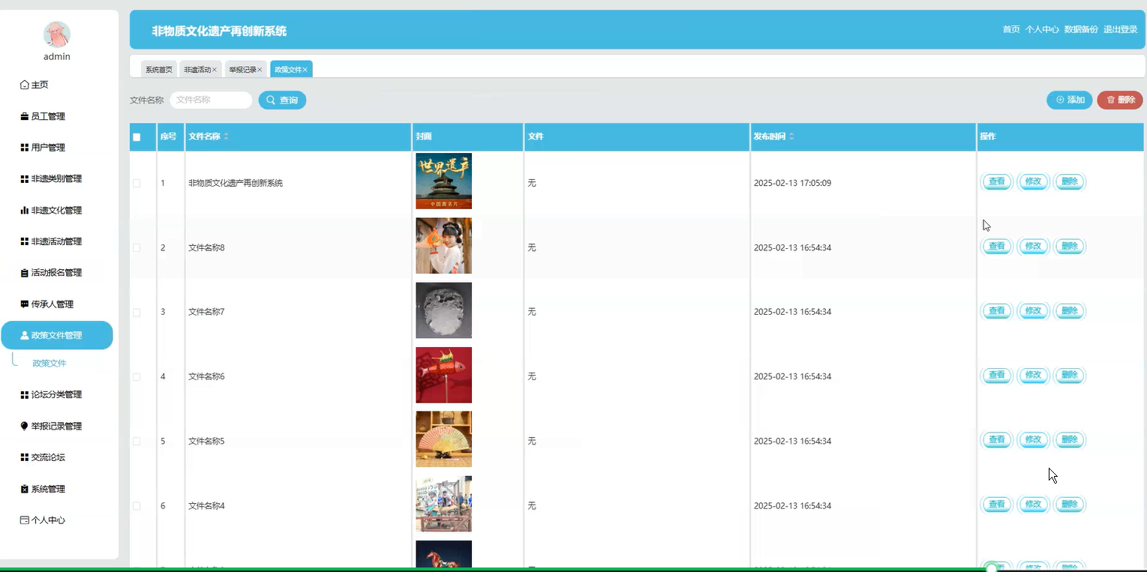Click 修改 for 文件名称8
The height and width of the screenshot is (572, 1147).
pos(1034,246)
